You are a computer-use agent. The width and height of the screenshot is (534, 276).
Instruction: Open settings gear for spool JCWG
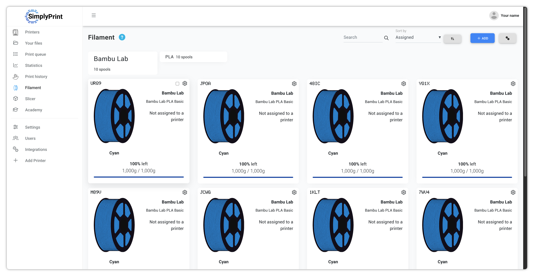(x=294, y=192)
